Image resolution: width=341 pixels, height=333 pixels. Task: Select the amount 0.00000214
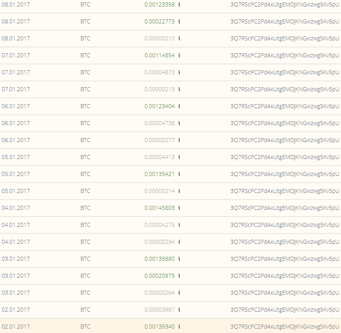(x=160, y=191)
